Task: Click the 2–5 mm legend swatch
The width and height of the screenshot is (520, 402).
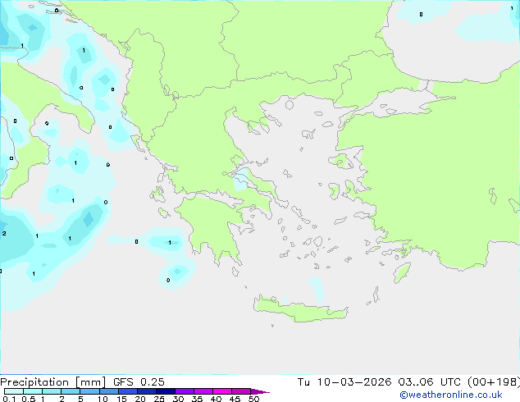Action: click(x=71, y=391)
